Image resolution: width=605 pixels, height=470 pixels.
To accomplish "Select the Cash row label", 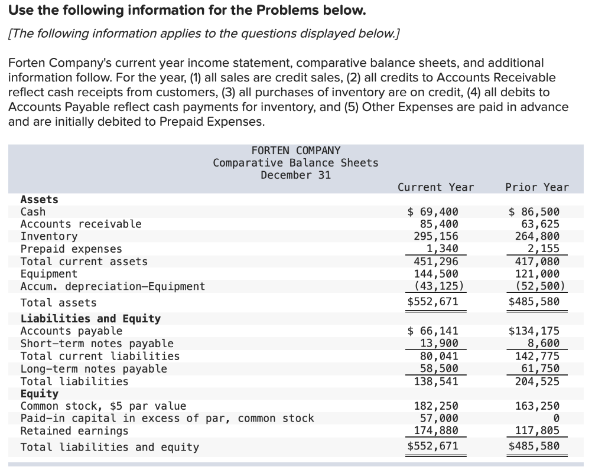I will pyautogui.click(x=33, y=211).
